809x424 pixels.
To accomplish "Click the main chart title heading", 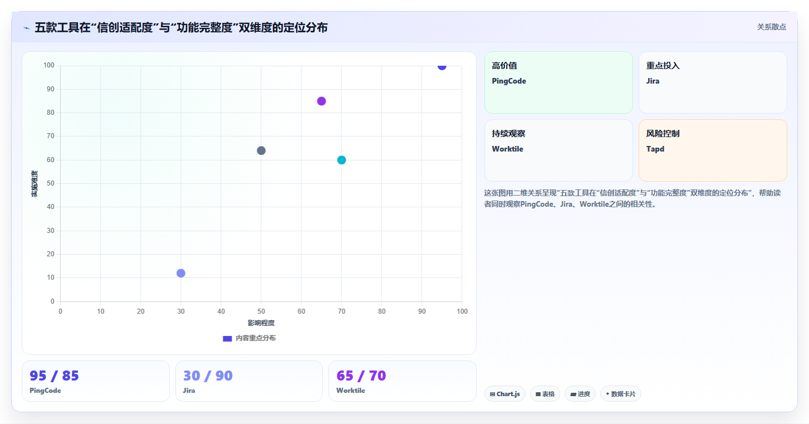I will 181,27.
